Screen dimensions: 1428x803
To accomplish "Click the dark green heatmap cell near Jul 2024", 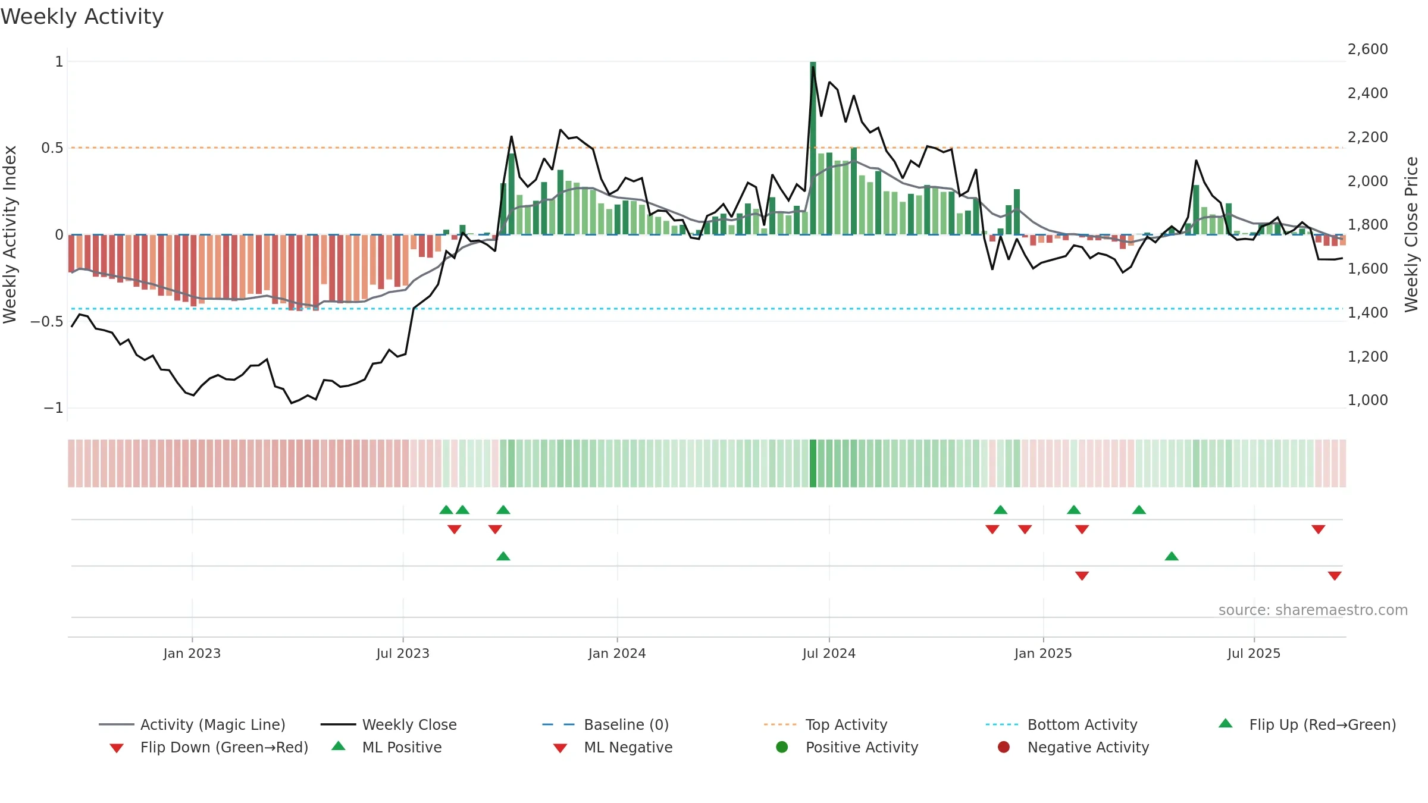I will 813,463.
